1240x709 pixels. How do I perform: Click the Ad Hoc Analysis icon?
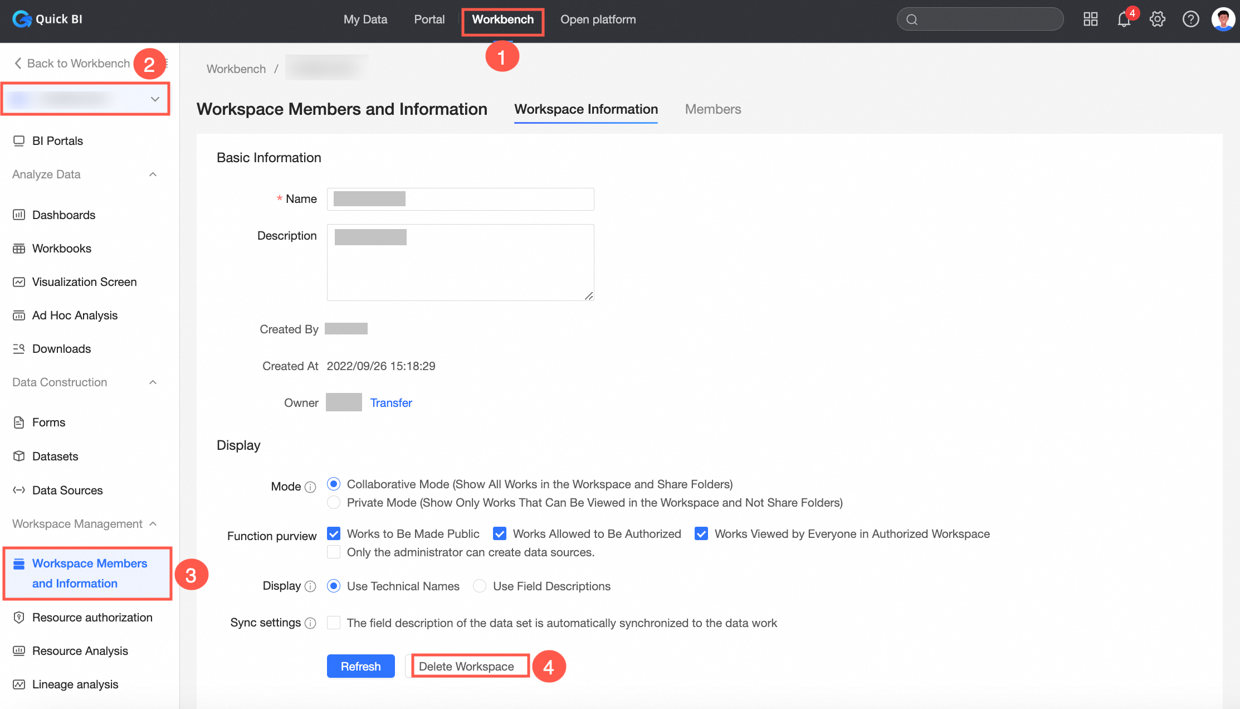click(19, 315)
